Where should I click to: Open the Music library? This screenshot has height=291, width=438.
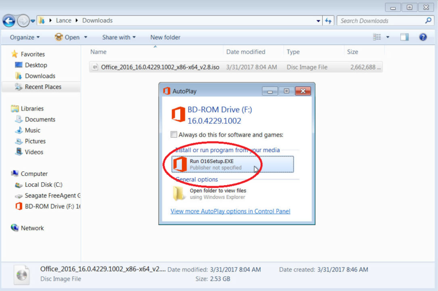click(33, 130)
